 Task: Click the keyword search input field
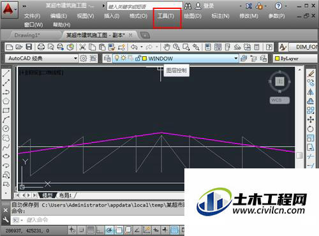pos(145,6)
